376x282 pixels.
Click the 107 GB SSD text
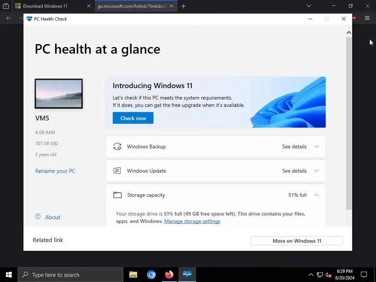[x=47, y=144]
